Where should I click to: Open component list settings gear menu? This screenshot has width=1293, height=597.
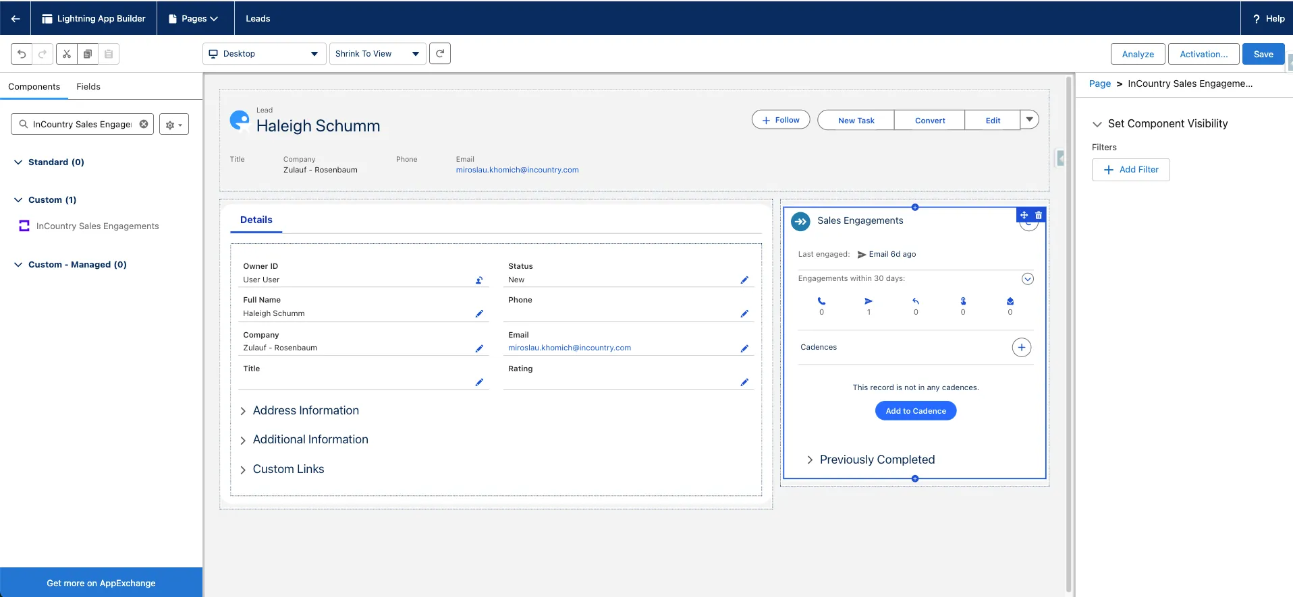point(174,125)
